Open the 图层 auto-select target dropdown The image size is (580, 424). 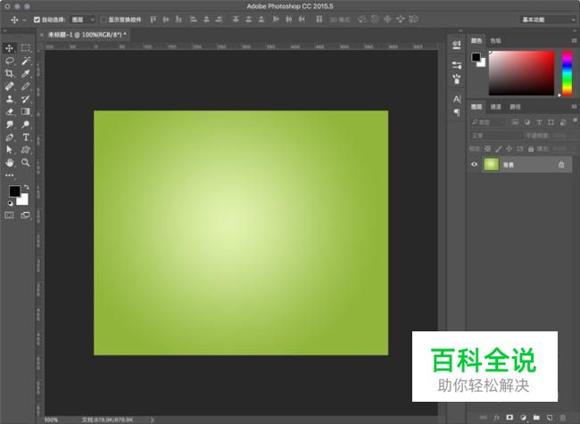tap(82, 19)
